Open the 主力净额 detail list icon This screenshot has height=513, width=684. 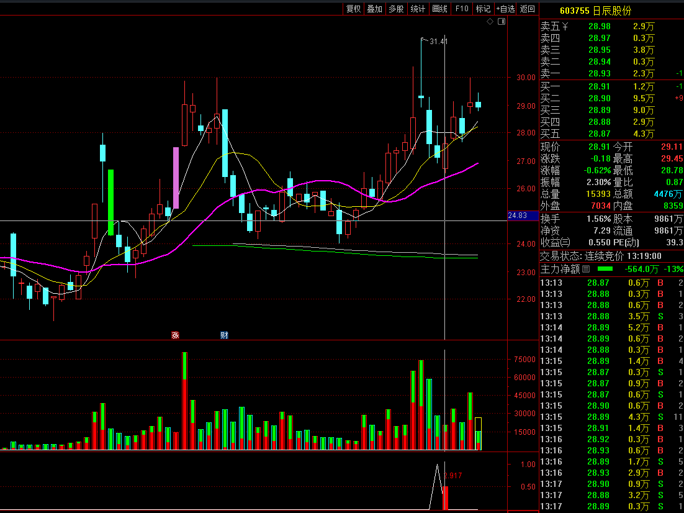(x=586, y=270)
